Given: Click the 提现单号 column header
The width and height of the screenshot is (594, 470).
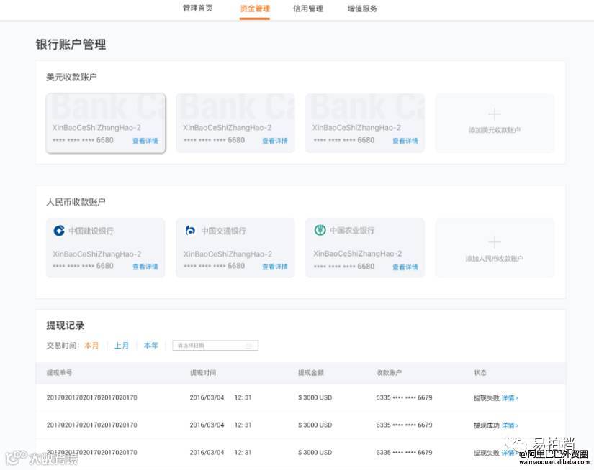Looking at the screenshot, I should pos(59,373).
